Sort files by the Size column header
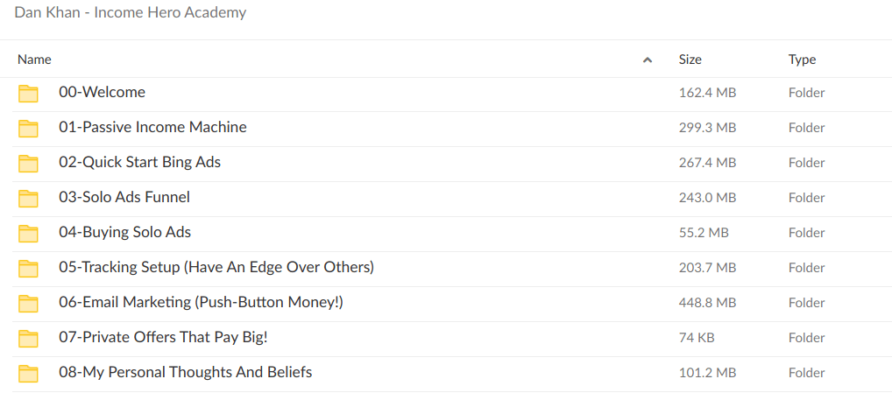The image size is (892, 407). pyautogui.click(x=690, y=60)
